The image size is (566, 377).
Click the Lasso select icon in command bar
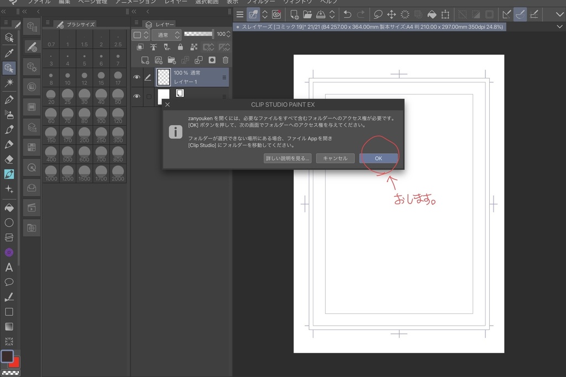378,14
